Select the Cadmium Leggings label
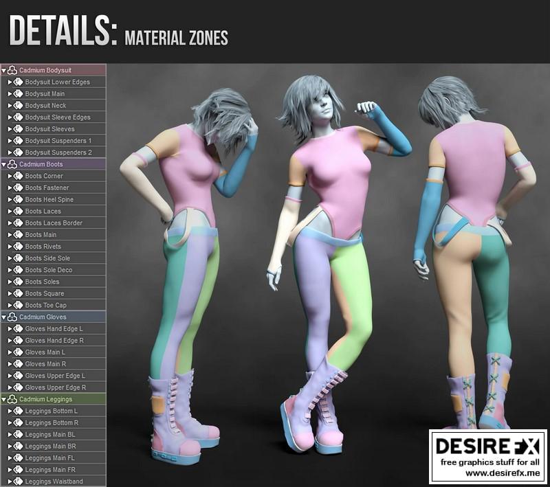This screenshot has height=487, width=550. pyautogui.click(x=45, y=399)
